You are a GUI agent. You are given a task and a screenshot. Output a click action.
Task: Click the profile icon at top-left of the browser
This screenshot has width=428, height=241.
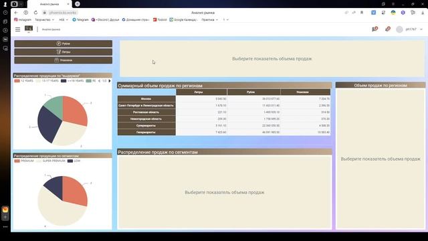point(5,4)
